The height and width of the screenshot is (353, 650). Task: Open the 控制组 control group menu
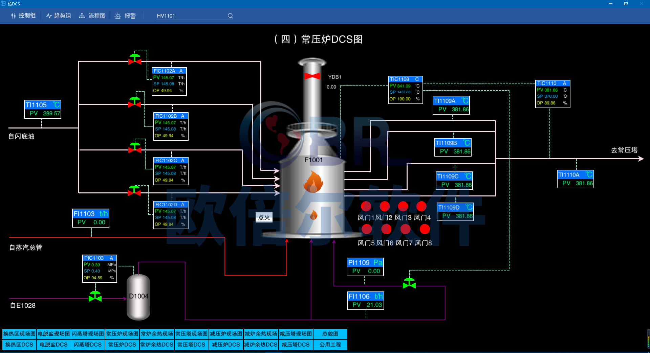click(23, 16)
